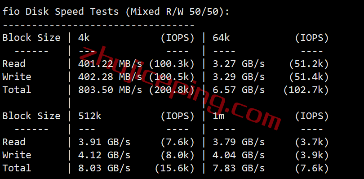The width and height of the screenshot is (364, 179).
Task: Select the 64k block size label
Action: (x=221, y=38)
